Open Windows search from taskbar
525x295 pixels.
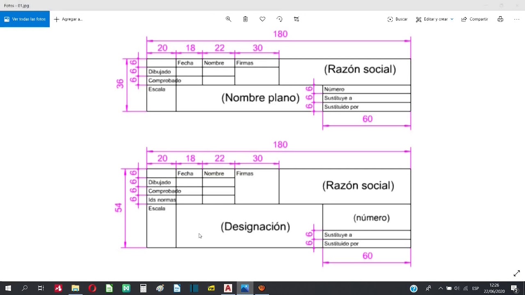coord(25,288)
